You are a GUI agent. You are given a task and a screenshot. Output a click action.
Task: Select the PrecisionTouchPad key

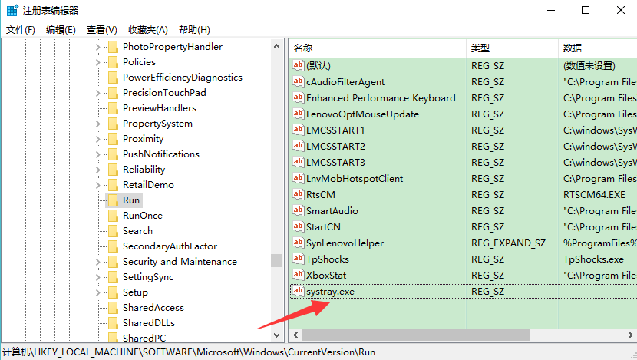[x=164, y=93]
